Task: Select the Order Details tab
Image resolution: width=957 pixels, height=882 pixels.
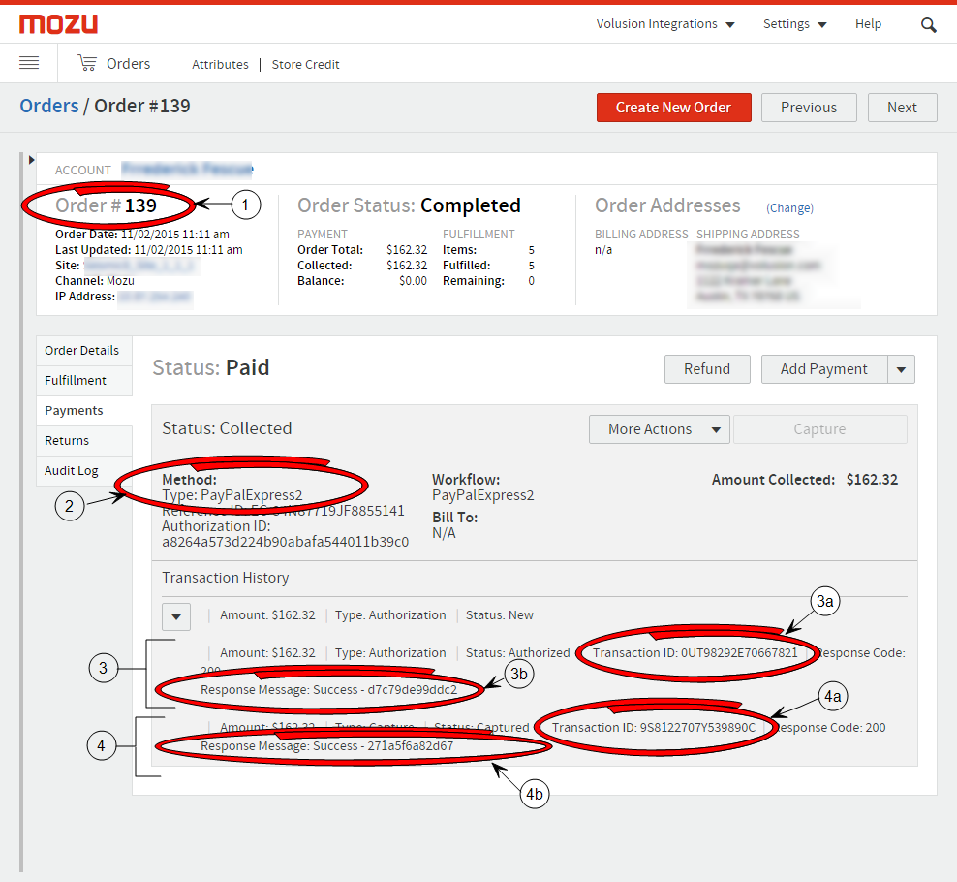Action: (84, 351)
